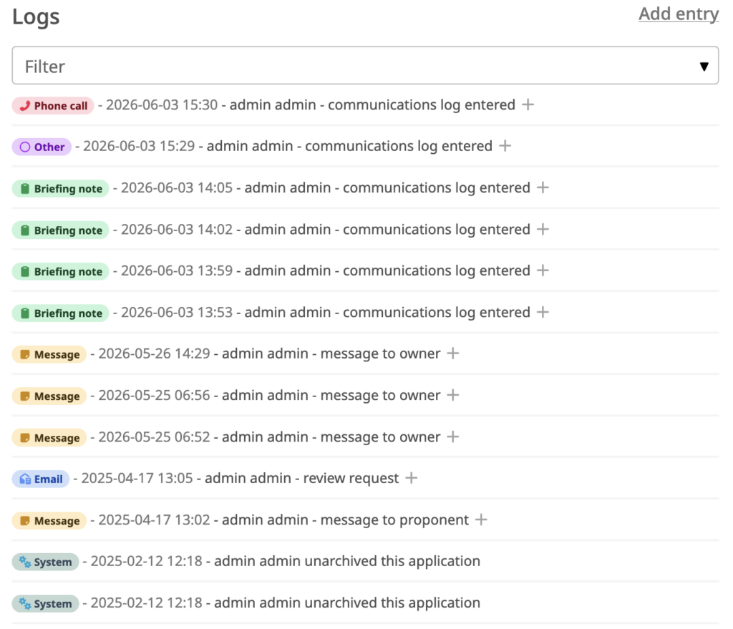Select text '2026-06-03 14:05 - admin admin - communications log entered'

(326, 187)
